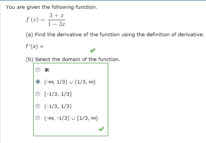Select the (-∞, 1/3) ∪ (1/3, ∞) radio button

38,82
